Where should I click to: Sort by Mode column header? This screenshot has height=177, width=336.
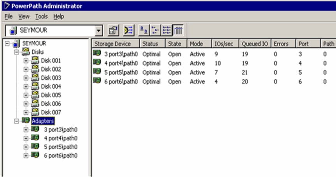click(x=199, y=44)
